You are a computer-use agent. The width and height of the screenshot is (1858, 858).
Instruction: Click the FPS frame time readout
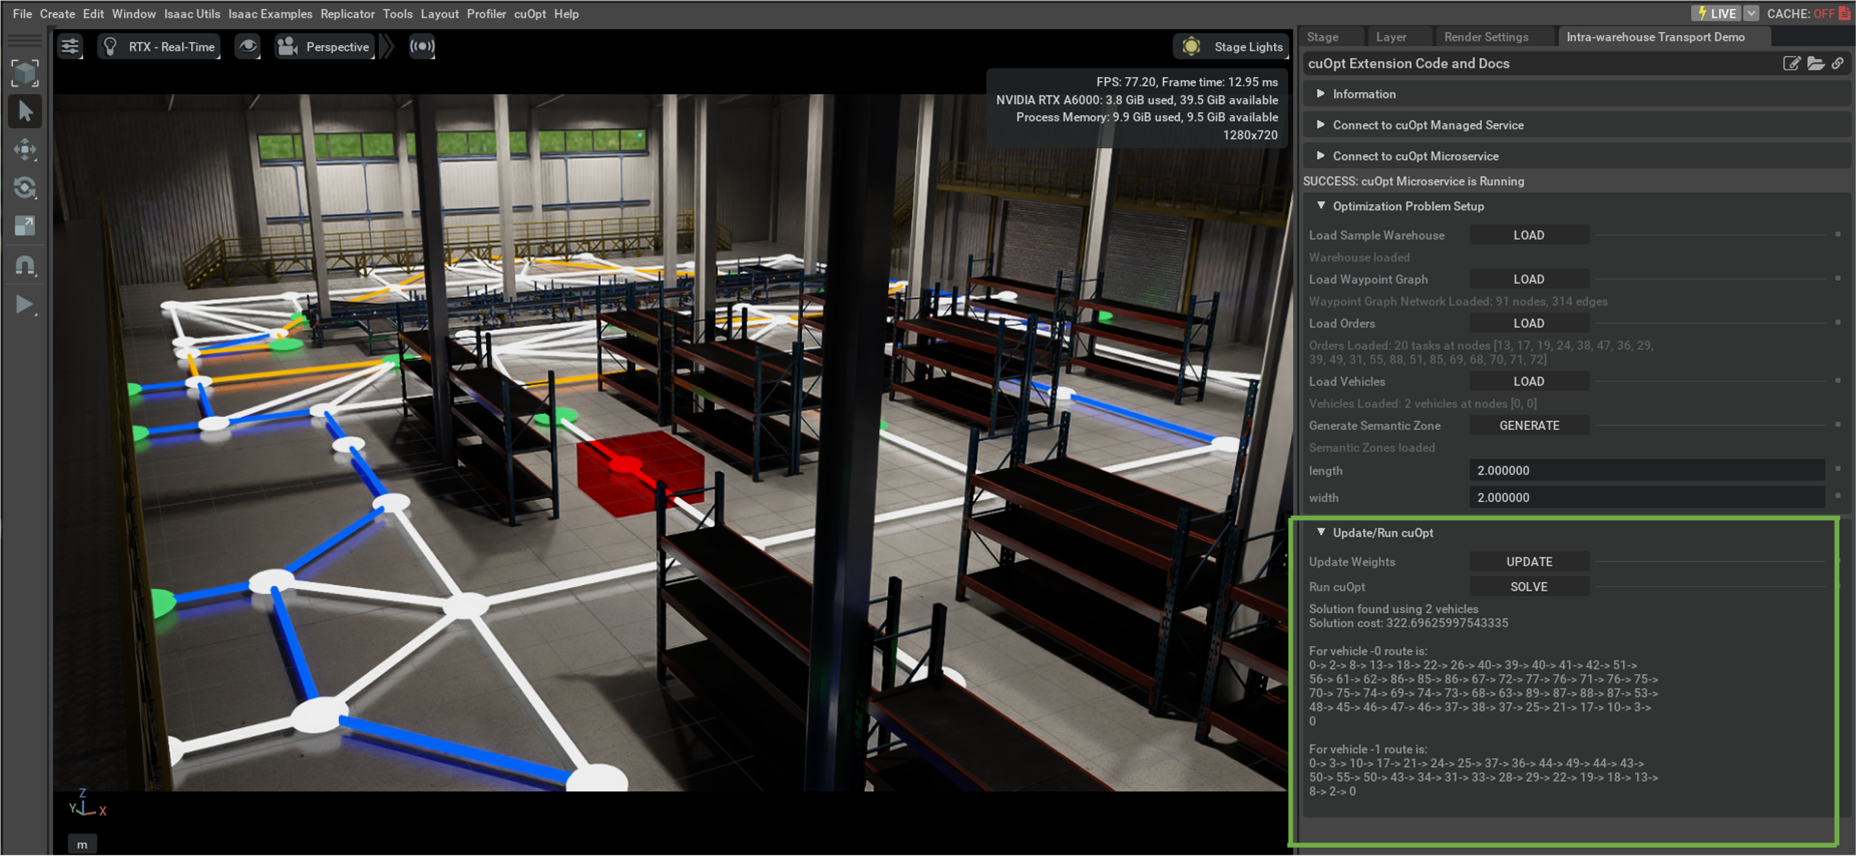click(1186, 82)
